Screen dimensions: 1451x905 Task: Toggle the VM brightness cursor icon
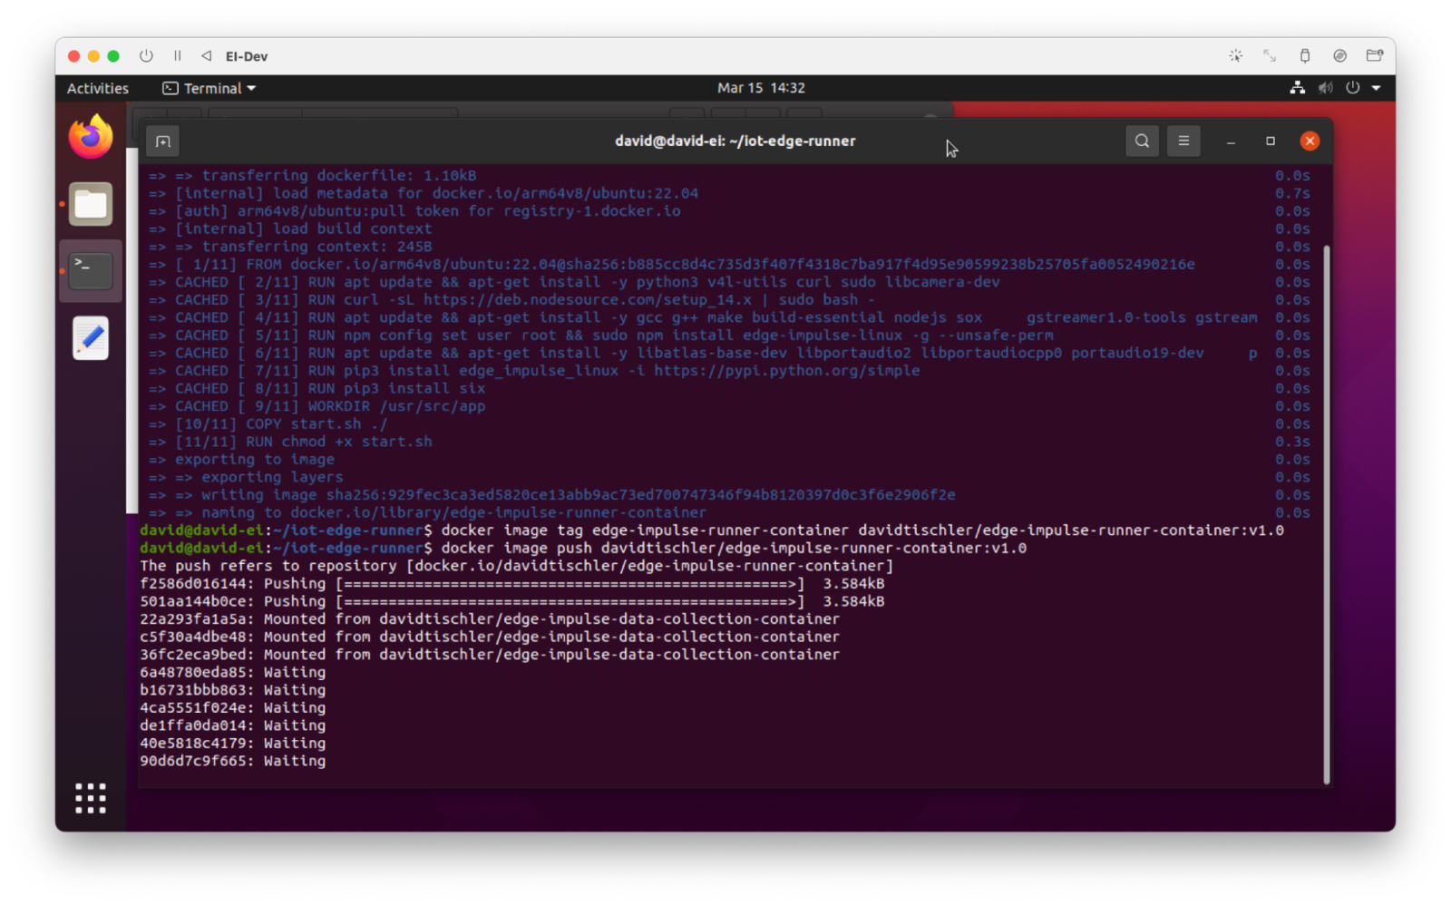pyautogui.click(x=1235, y=56)
